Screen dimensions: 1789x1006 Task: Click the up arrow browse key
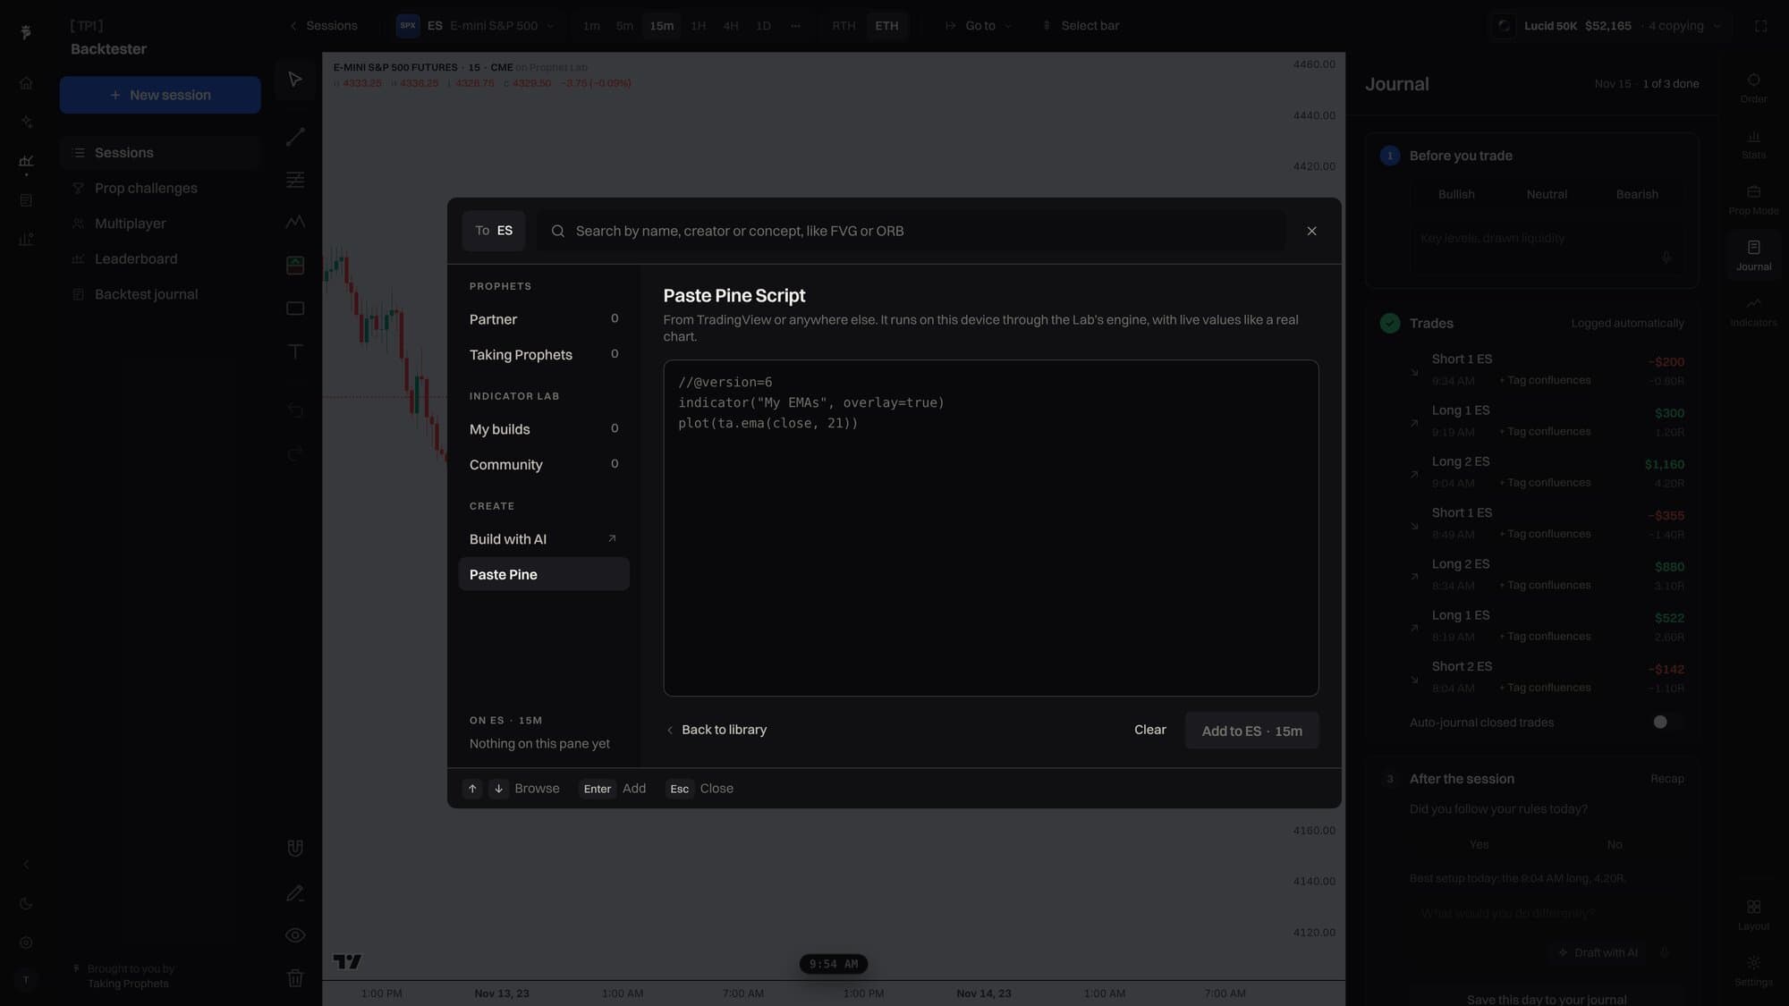[x=472, y=789]
